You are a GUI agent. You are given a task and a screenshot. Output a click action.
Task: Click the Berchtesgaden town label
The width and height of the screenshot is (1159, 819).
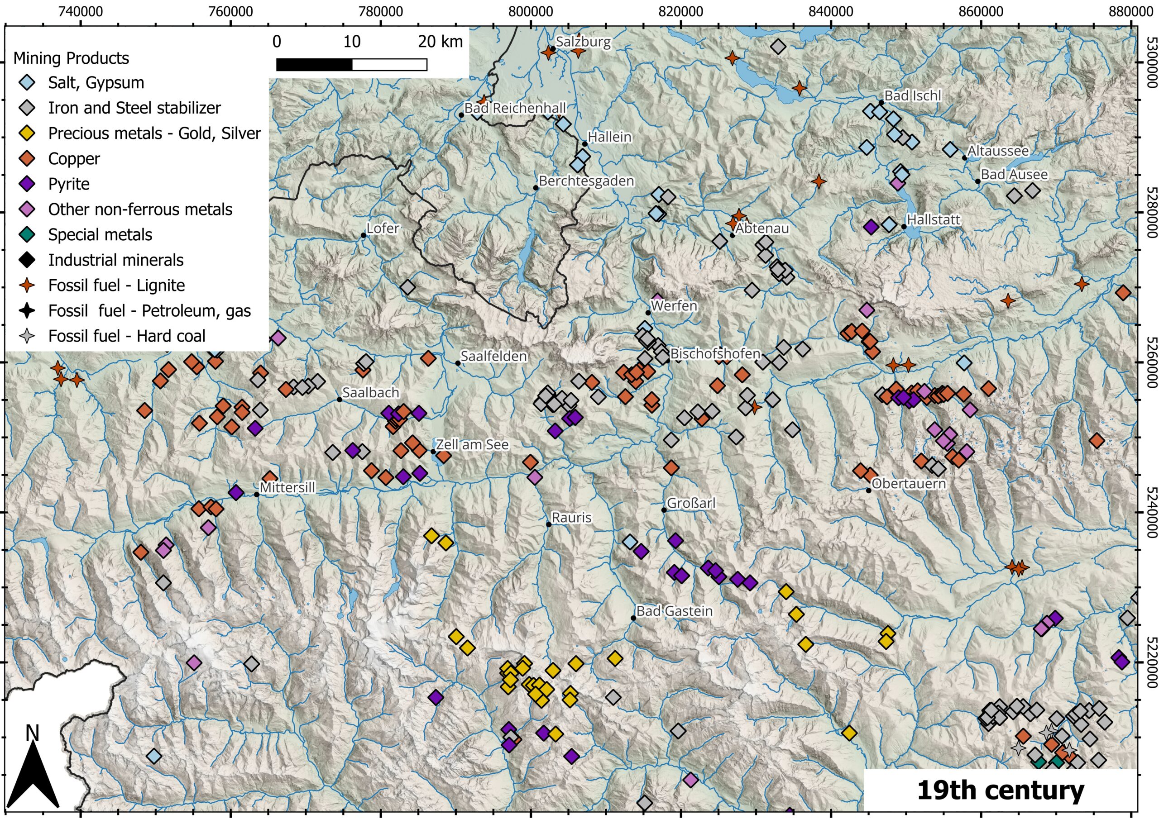point(586,181)
